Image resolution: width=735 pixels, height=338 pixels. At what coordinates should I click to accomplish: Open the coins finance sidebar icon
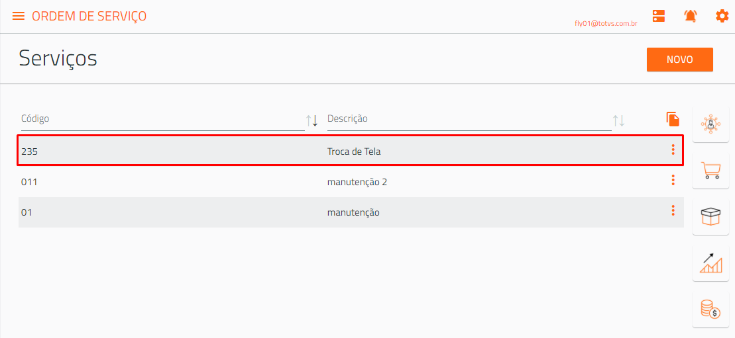coord(710,310)
